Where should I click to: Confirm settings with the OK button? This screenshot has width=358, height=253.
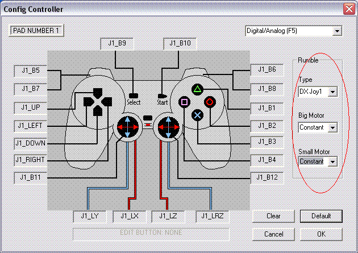click(321, 234)
